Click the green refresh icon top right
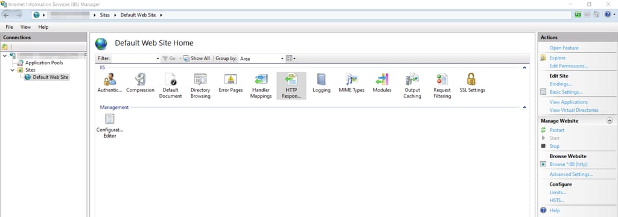Image resolution: width=618 pixels, height=217 pixels. (578, 15)
